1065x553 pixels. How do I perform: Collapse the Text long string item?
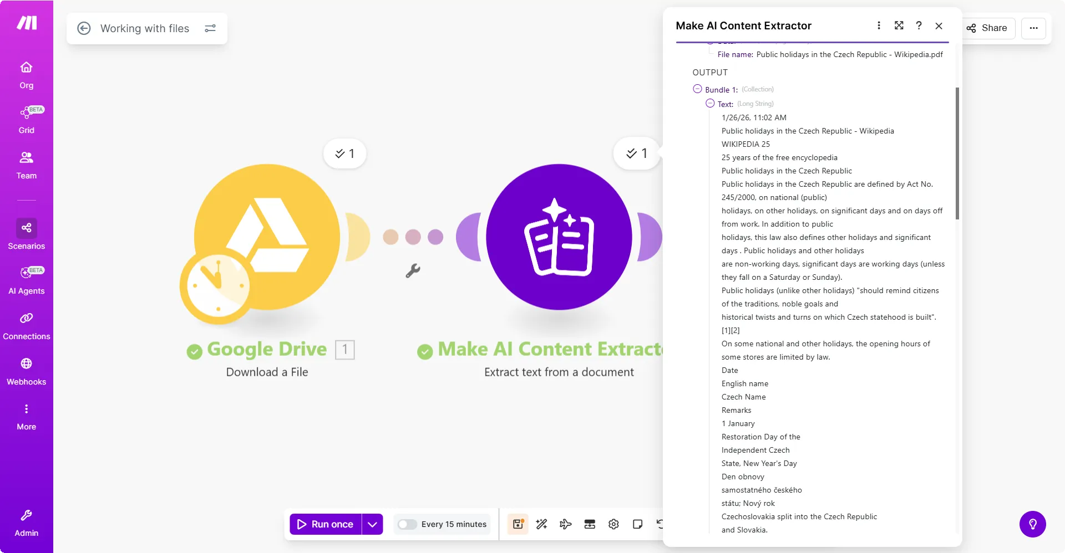point(710,104)
